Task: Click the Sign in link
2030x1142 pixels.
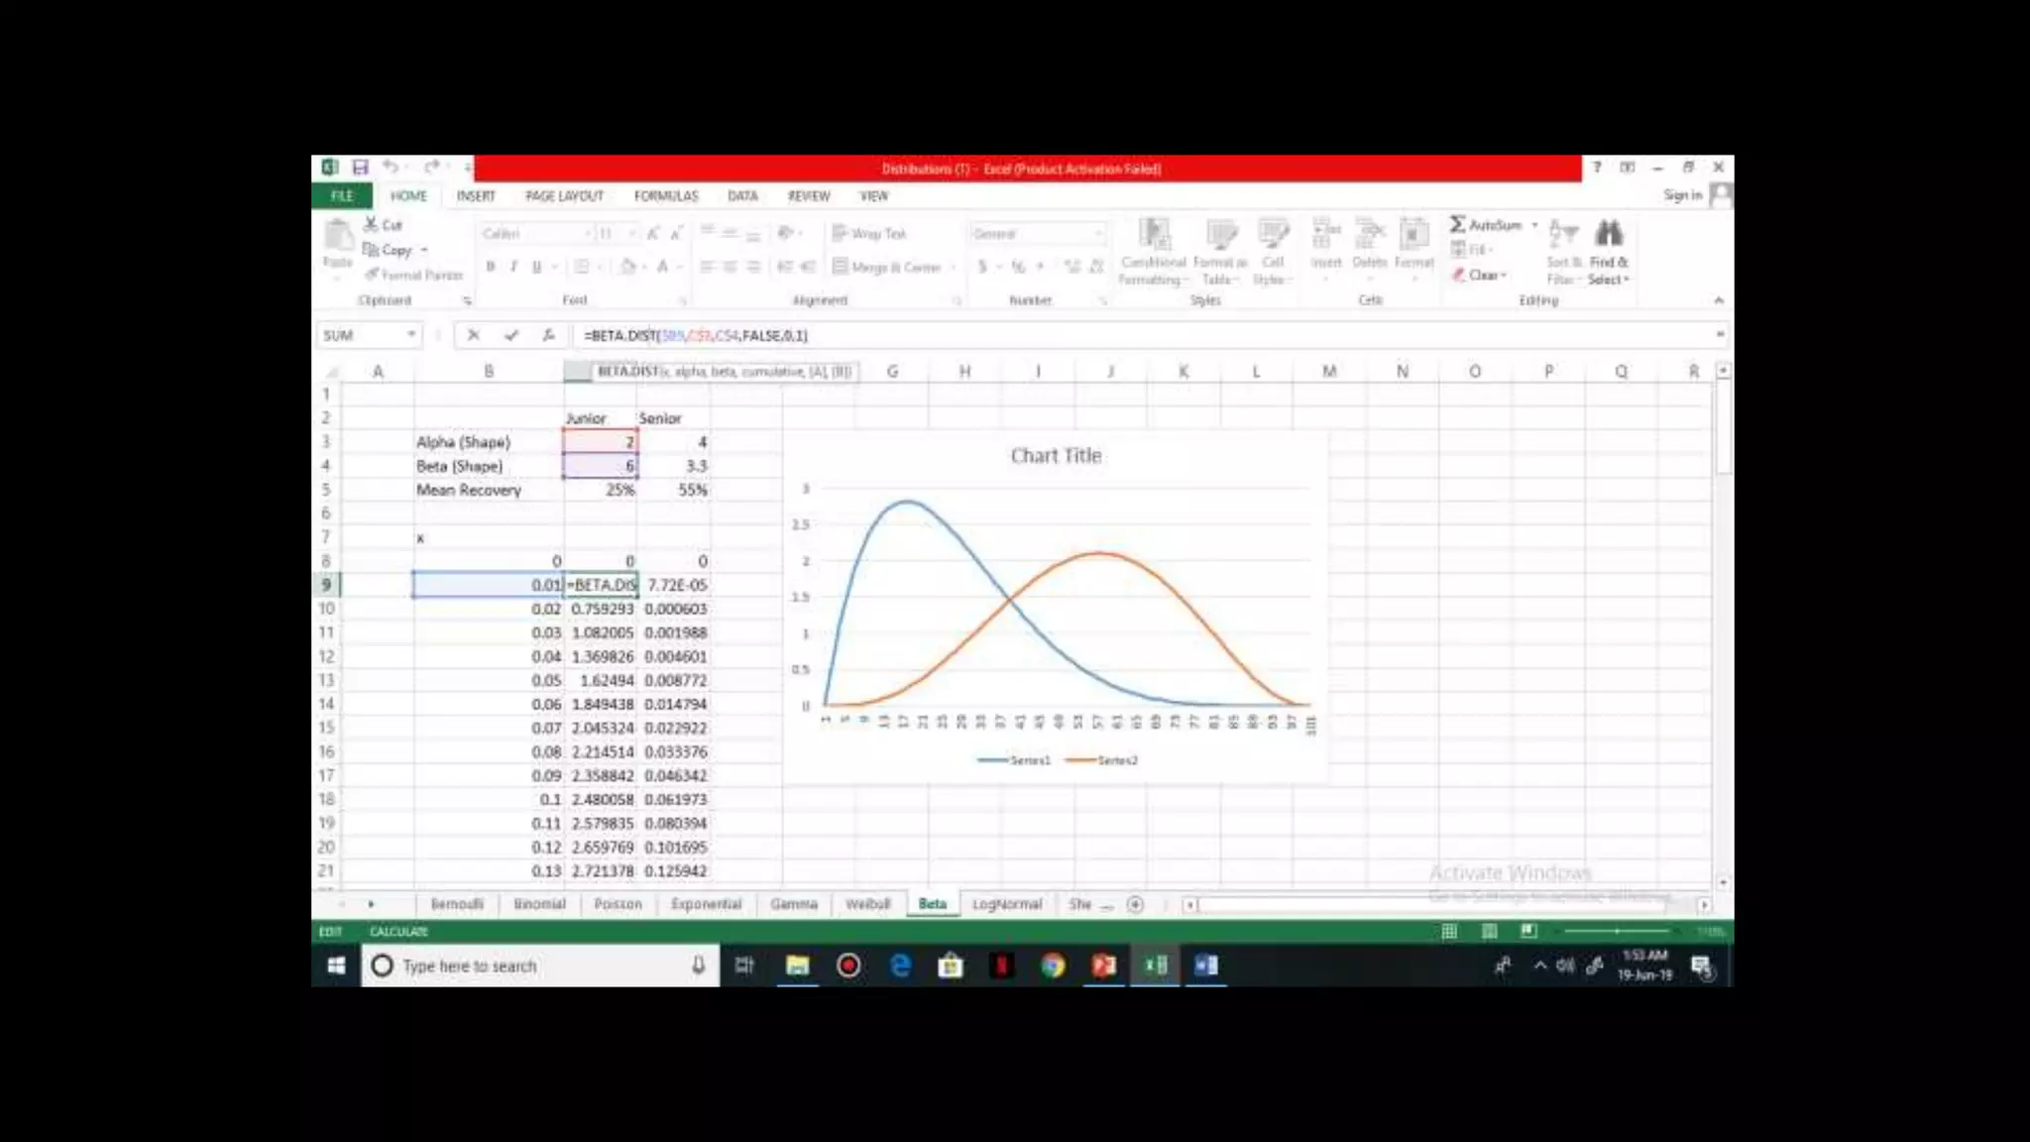Action: 1681,195
